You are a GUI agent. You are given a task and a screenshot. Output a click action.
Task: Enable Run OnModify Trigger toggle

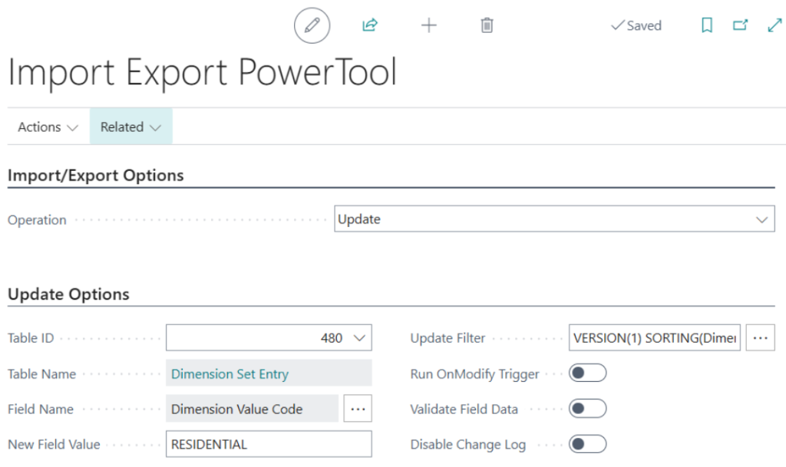pos(587,373)
